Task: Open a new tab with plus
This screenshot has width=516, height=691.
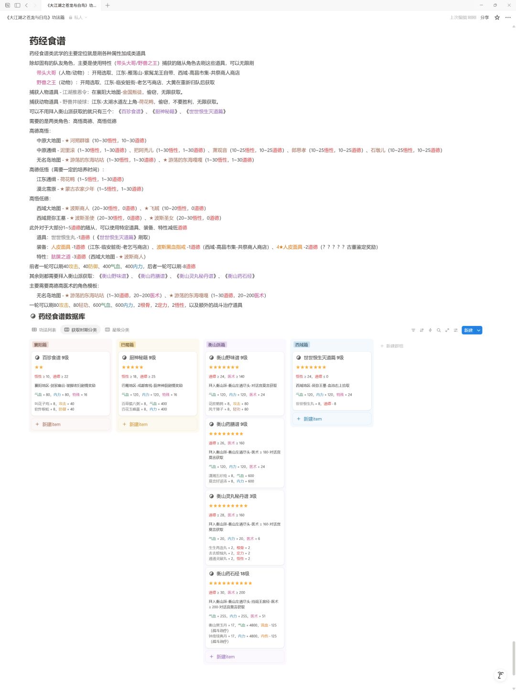Action: tap(107, 5)
